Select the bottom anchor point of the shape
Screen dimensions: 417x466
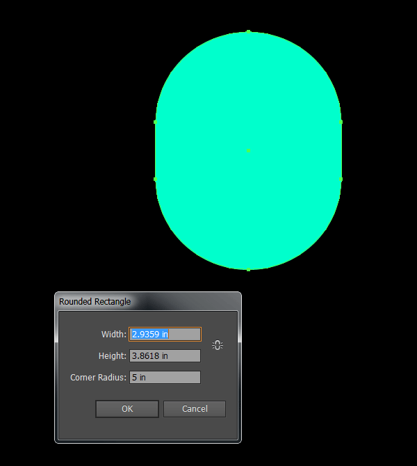[248, 269]
